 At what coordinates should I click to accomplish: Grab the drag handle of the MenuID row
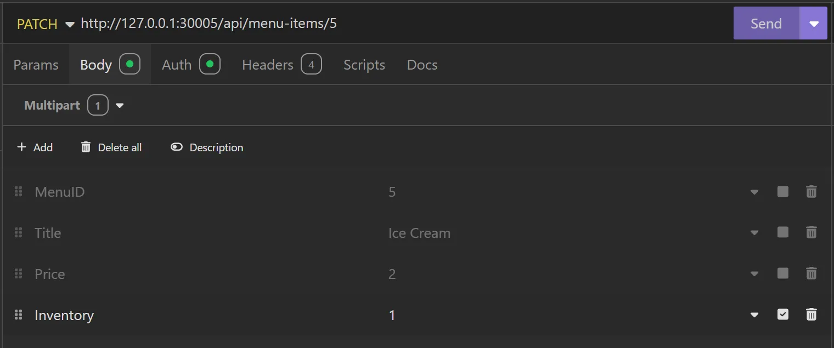(18, 192)
